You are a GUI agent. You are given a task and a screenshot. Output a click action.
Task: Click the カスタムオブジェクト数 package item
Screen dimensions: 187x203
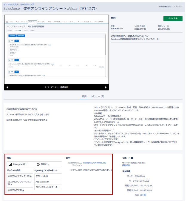(x=20, y=176)
